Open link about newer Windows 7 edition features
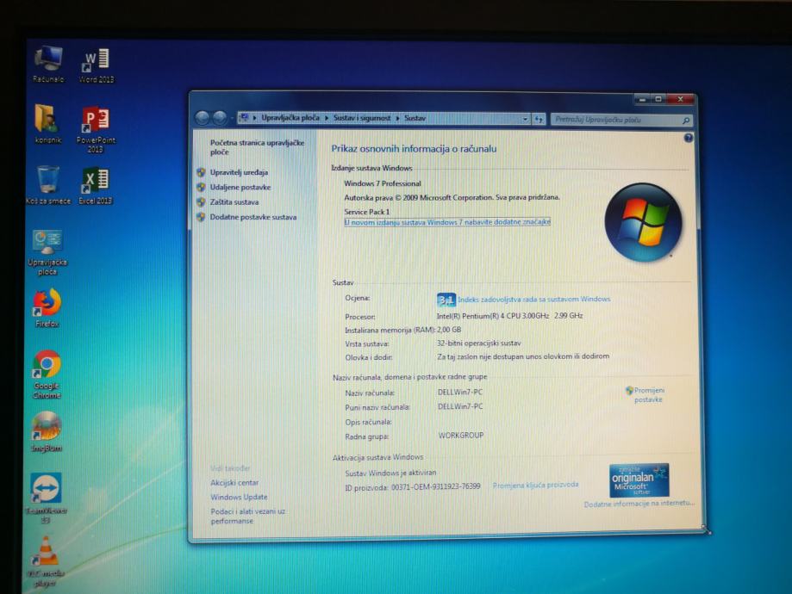The height and width of the screenshot is (594, 792). tap(447, 222)
